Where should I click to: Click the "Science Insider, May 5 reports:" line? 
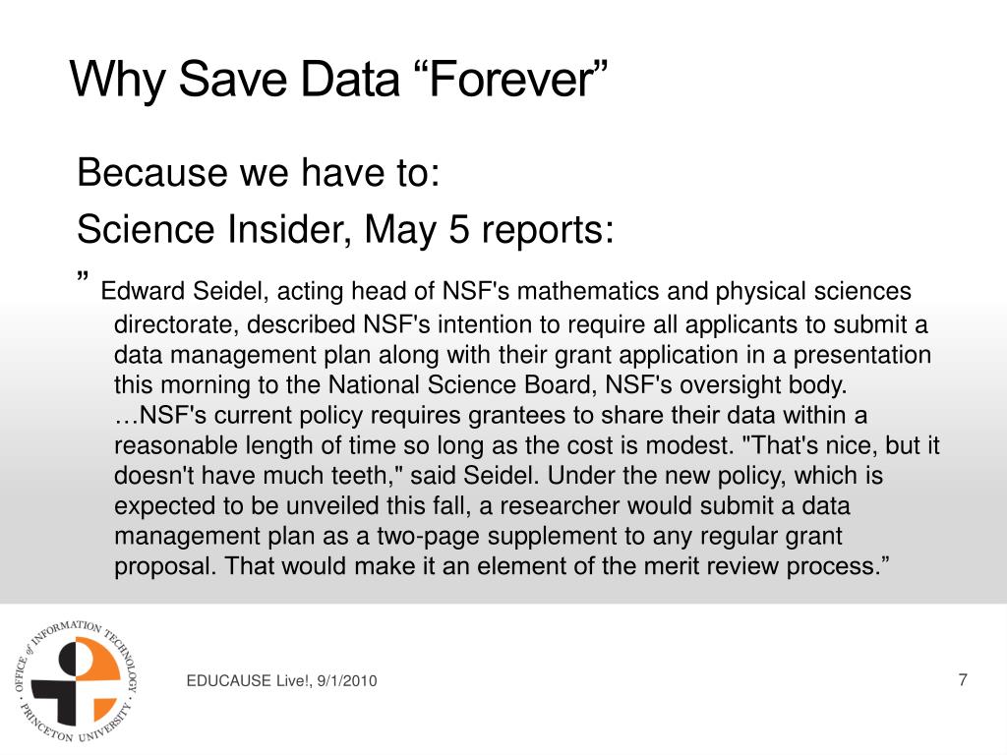pos(345,229)
